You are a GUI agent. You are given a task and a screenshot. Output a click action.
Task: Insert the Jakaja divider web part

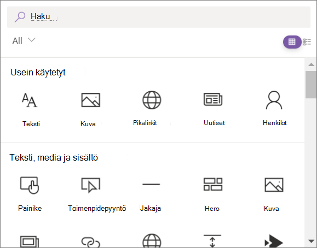tap(151, 184)
